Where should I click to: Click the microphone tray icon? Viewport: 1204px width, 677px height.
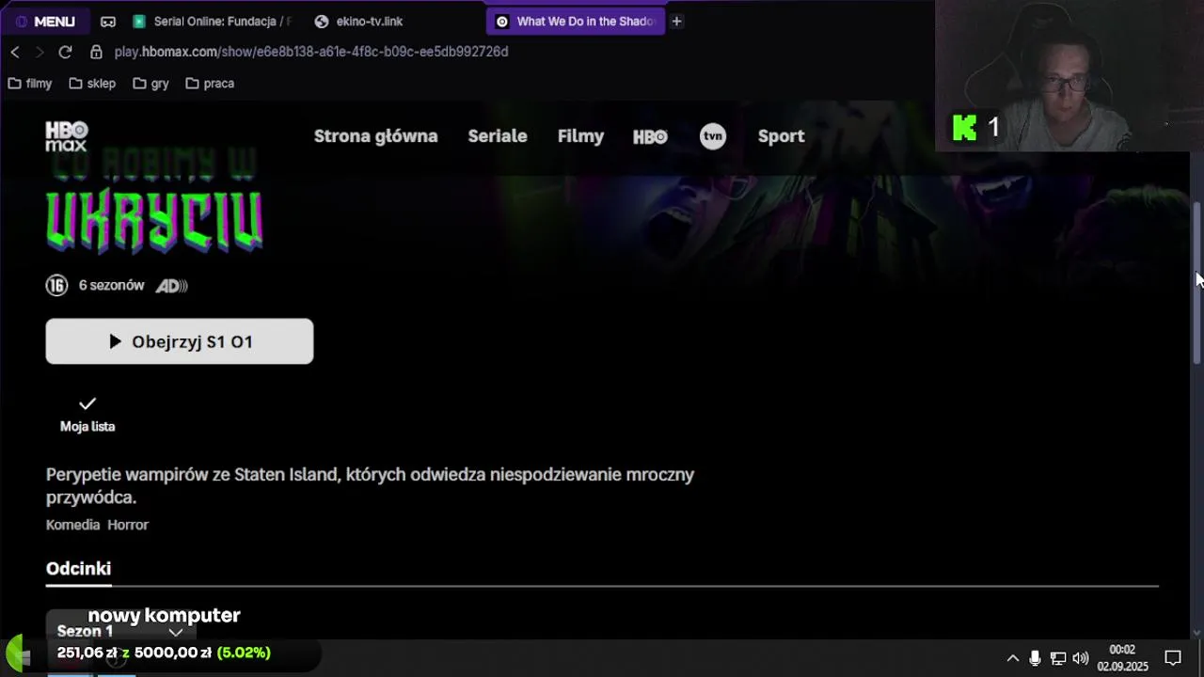tap(1035, 658)
